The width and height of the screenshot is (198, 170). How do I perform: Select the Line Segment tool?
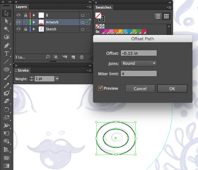click(7, 61)
